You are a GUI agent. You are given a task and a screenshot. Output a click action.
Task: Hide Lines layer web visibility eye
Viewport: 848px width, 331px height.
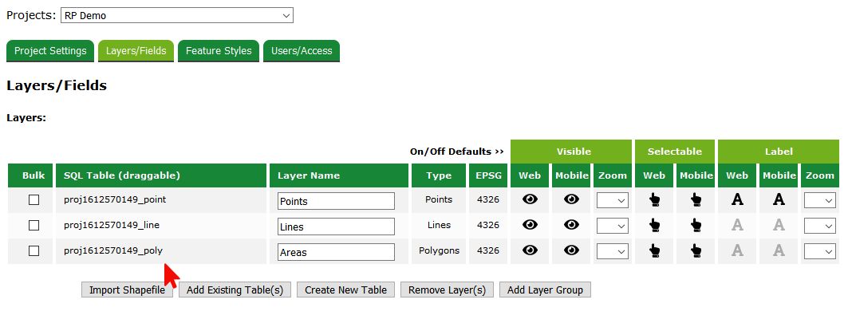tap(530, 226)
